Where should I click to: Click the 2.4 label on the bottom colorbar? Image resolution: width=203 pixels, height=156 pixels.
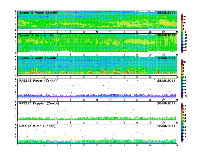click(x=185, y=106)
